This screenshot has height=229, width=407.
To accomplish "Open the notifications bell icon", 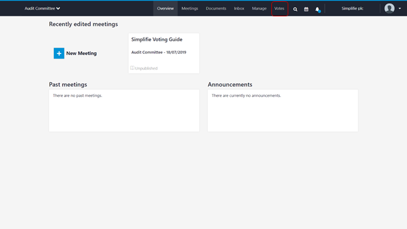I will click(x=317, y=9).
